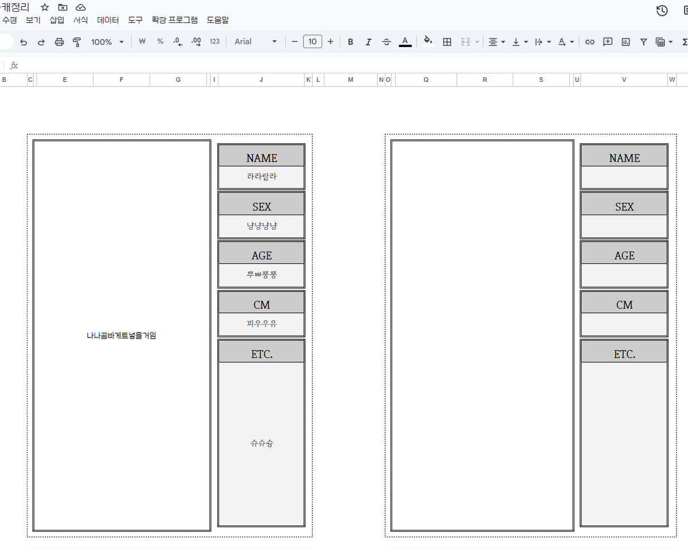Open the horizontal align dropdown
This screenshot has width=688, height=549.
(x=497, y=42)
